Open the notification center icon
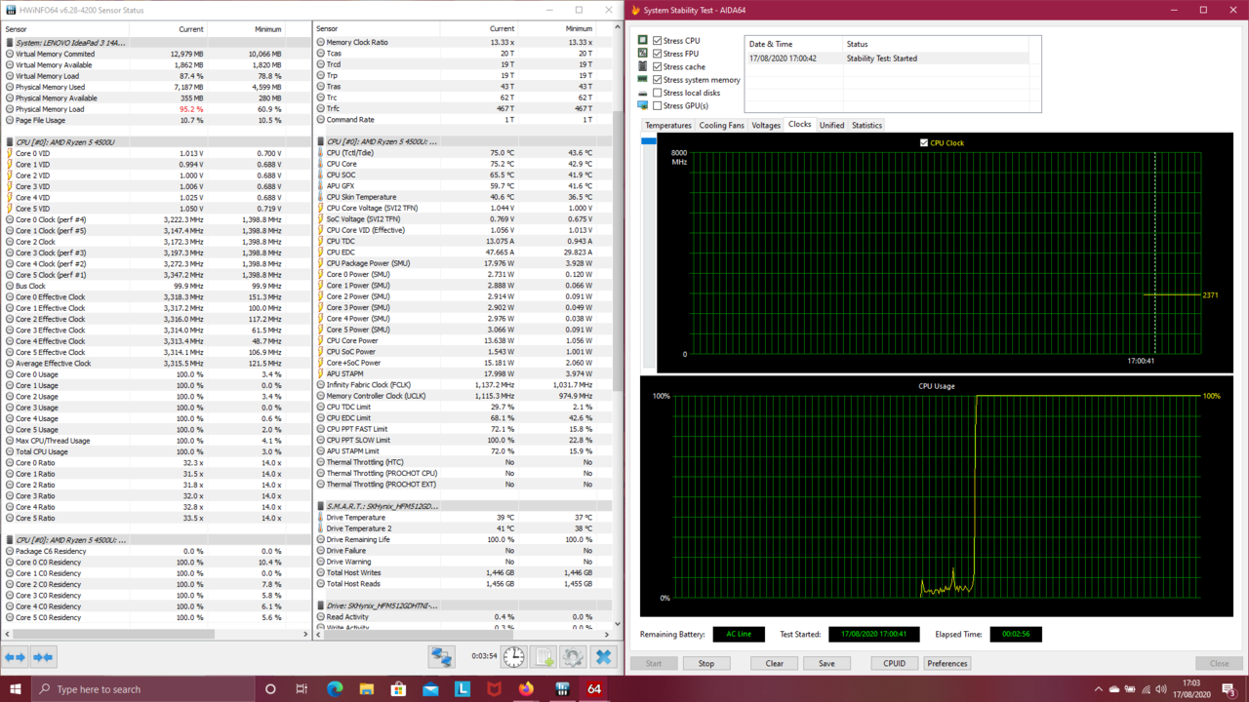The height and width of the screenshot is (702, 1249). point(1229,688)
